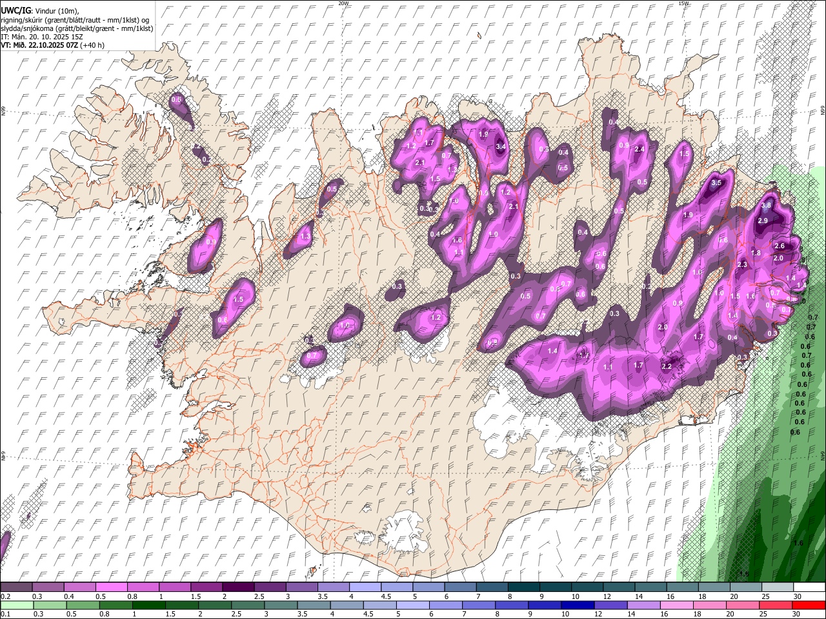Click the snow-scale swatch between 3 and 3.5
Viewport: 826px width, 619px height.
tap(301, 587)
